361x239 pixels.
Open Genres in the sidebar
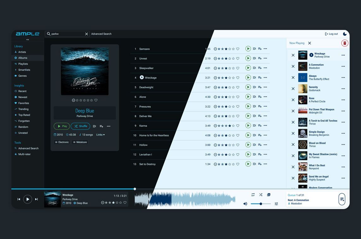22,76
